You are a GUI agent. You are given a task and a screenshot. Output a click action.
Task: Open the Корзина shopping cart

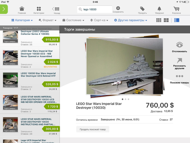[176, 9]
